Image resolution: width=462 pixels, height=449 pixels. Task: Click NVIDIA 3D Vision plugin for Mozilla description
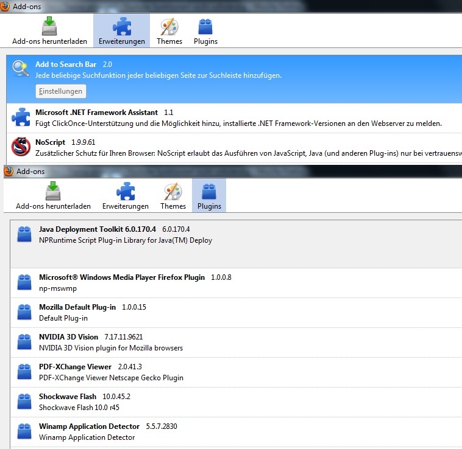111,348
